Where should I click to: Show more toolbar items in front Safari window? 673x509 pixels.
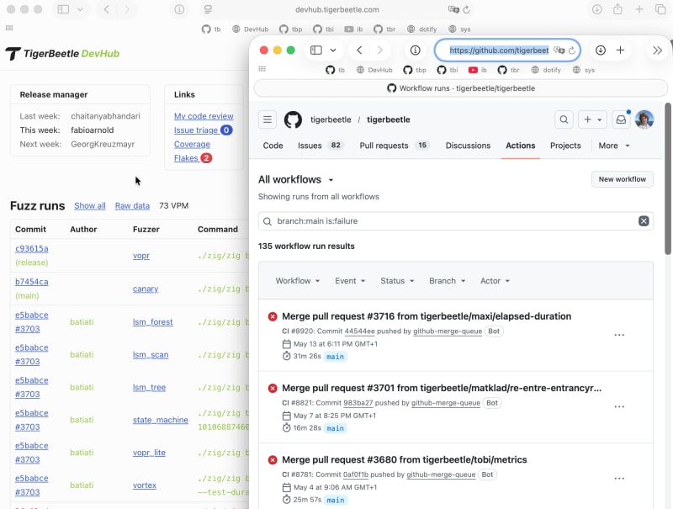(657, 50)
